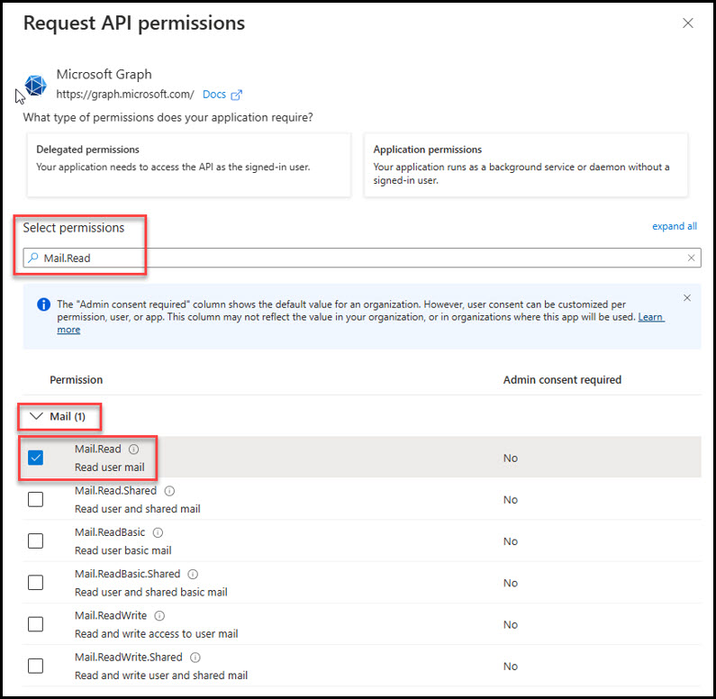
Task: Show info tooltip for Mail.ReadWrite
Action: tap(159, 615)
